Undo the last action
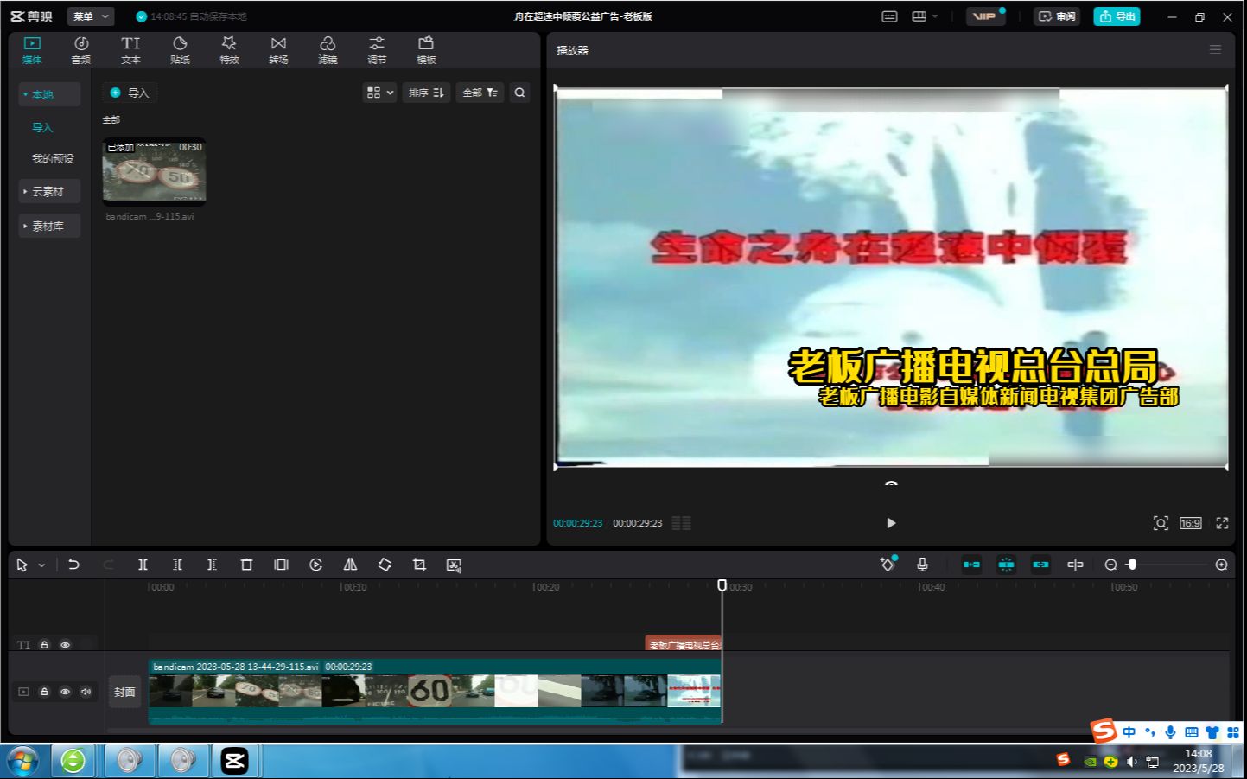The height and width of the screenshot is (779, 1247). (x=73, y=565)
